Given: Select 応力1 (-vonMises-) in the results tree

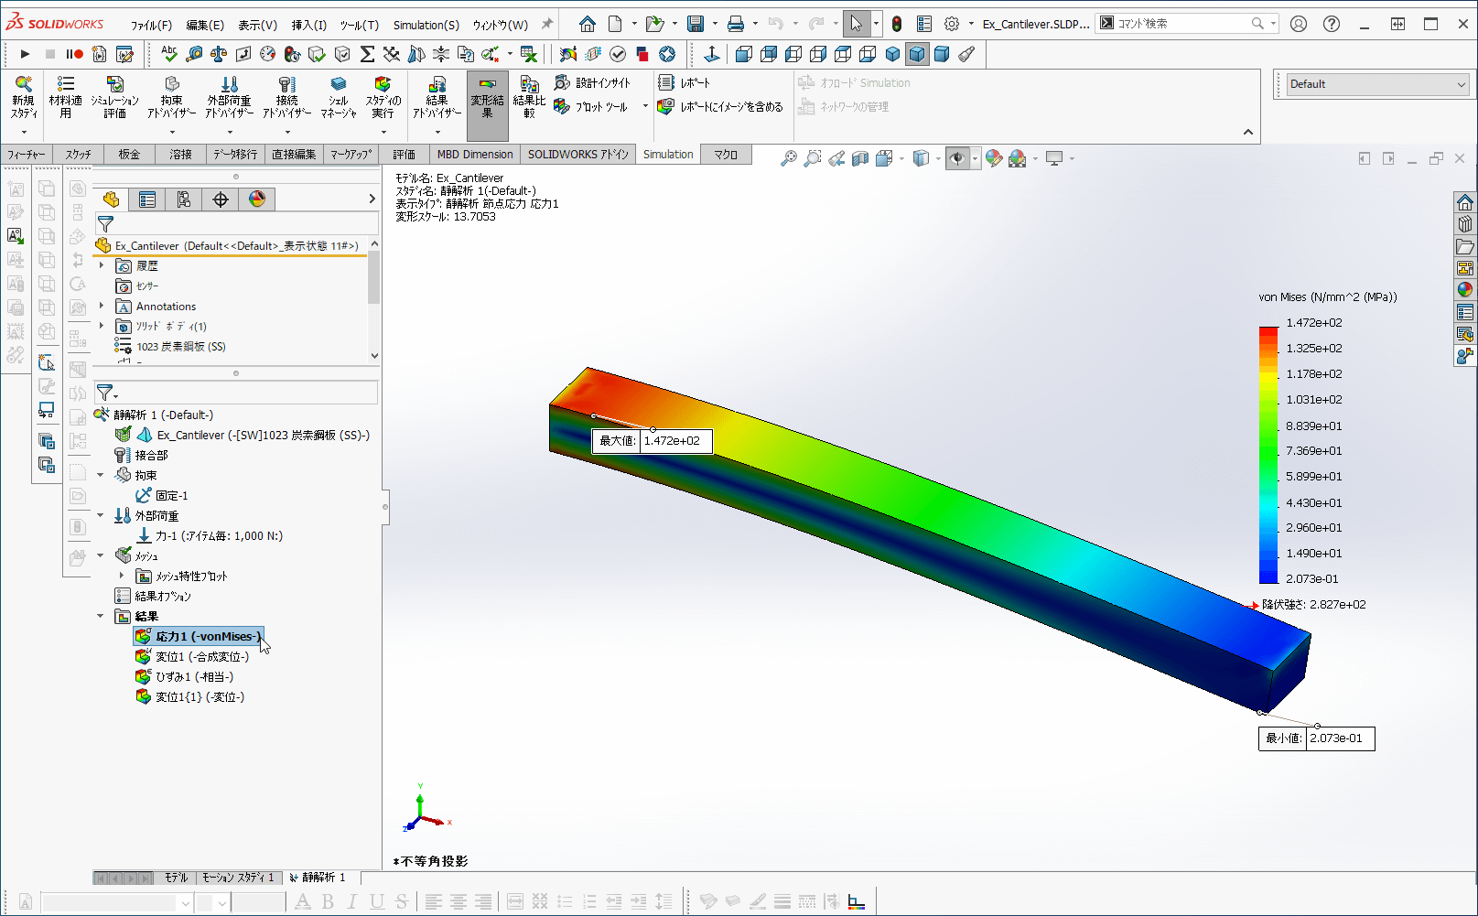Looking at the screenshot, I should coord(198,635).
